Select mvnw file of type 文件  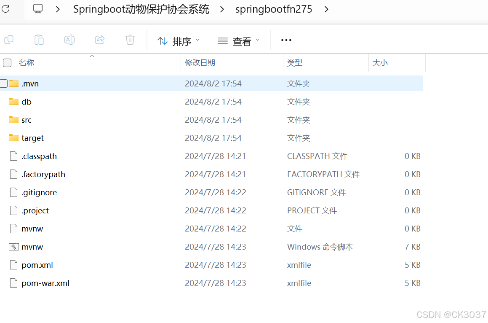click(32, 229)
